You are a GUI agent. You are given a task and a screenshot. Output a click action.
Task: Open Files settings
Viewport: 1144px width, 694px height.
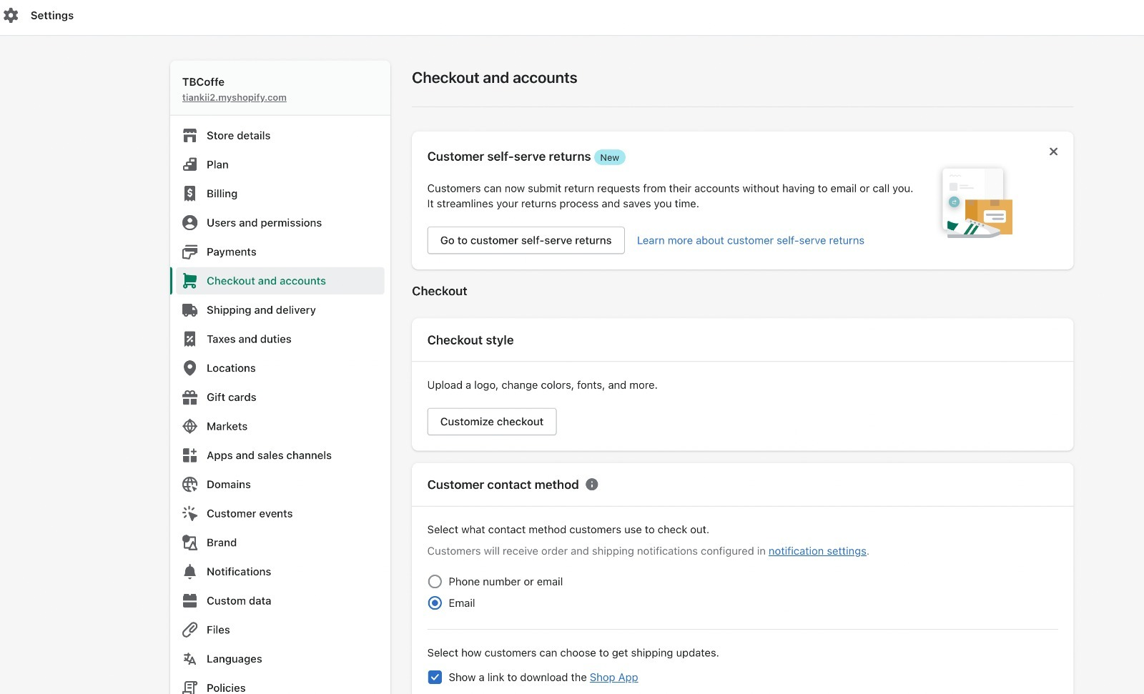tap(218, 630)
